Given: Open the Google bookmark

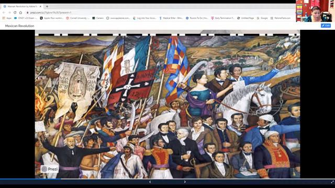Looking at the screenshot, I should pos(262,18).
